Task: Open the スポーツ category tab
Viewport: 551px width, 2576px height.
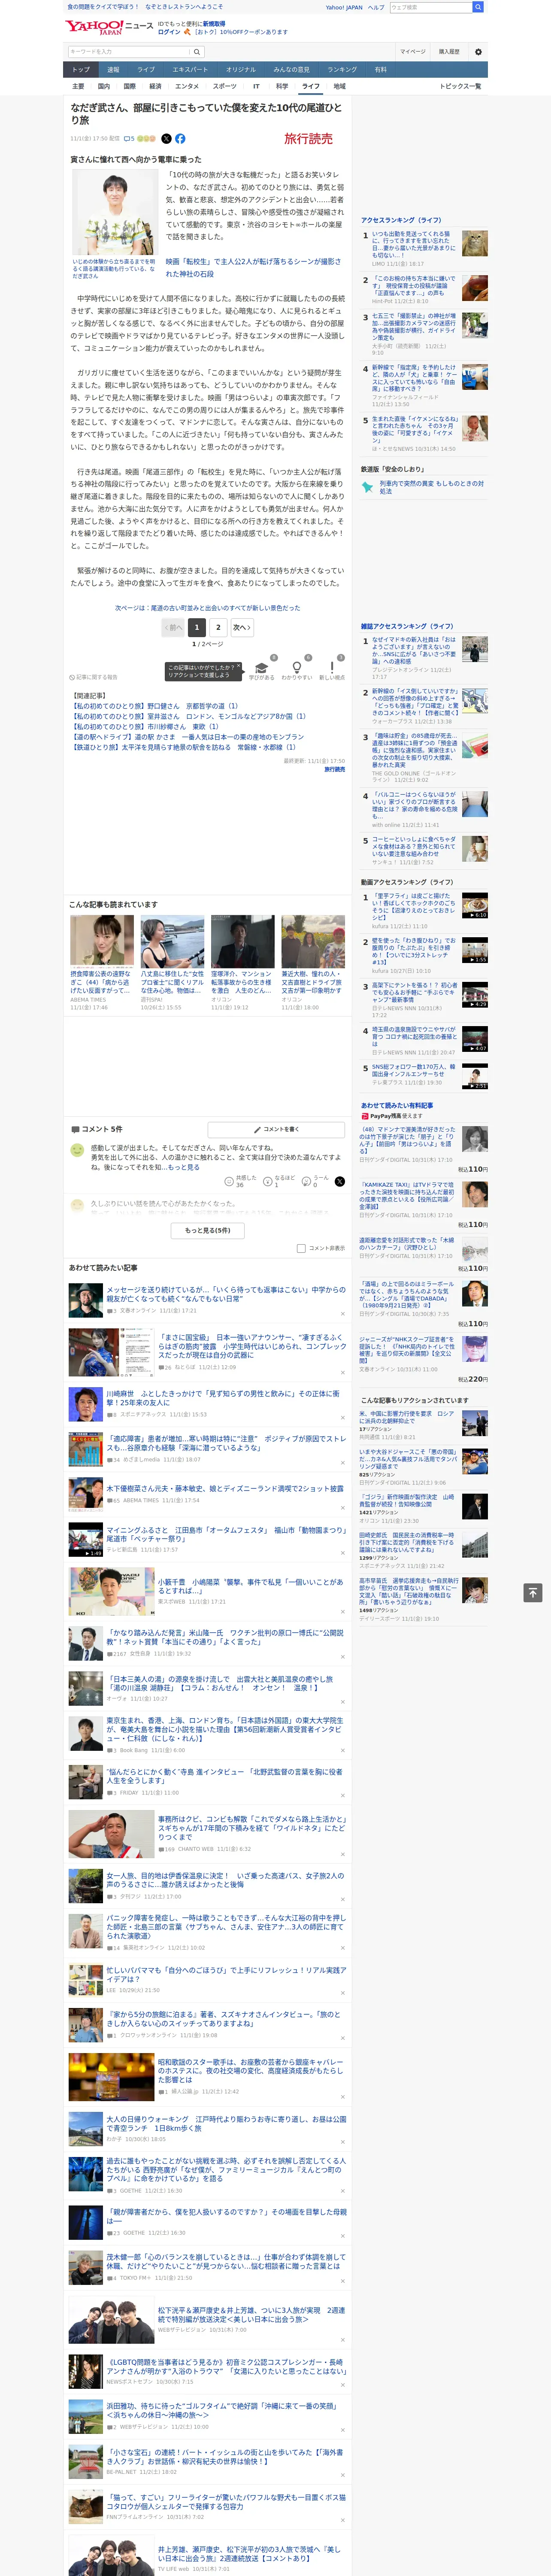Action: point(225,86)
